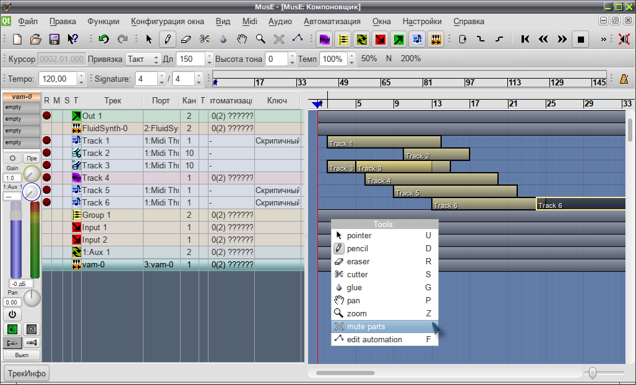Choose edit automation in the Tools popup

[x=385, y=340]
